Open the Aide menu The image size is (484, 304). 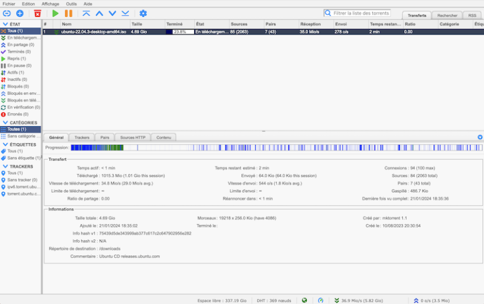click(88, 4)
